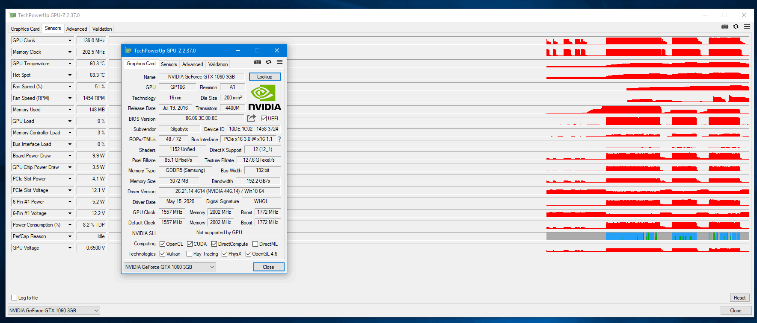Open the GPU Clock sensor dropdown
The height and width of the screenshot is (323, 757).
click(70, 41)
